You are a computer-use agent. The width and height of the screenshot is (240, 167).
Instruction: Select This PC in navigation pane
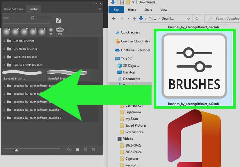123,59
